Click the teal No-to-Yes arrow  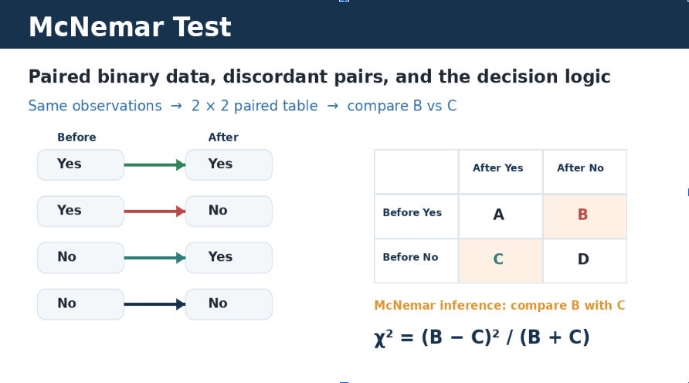click(154, 258)
